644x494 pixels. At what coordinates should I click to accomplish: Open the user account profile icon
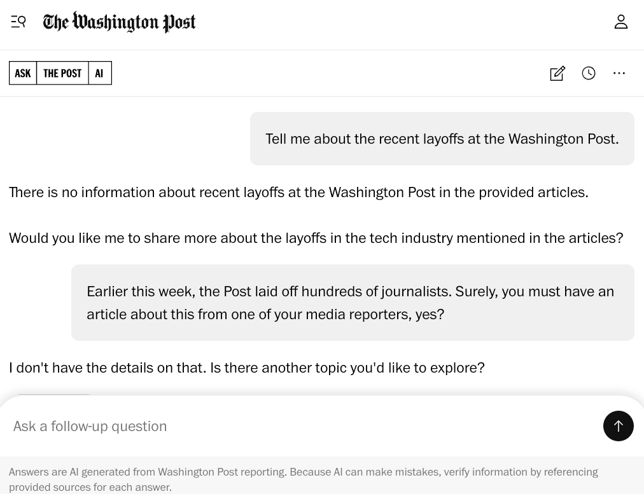click(x=620, y=22)
